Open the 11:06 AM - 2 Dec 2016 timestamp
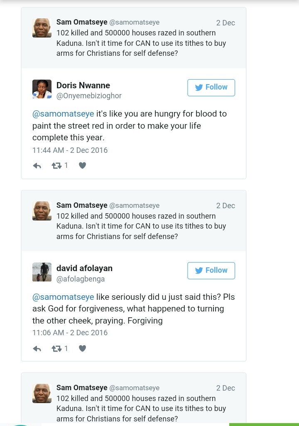This screenshot has height=426, width=299. click(x=70, y=333)
